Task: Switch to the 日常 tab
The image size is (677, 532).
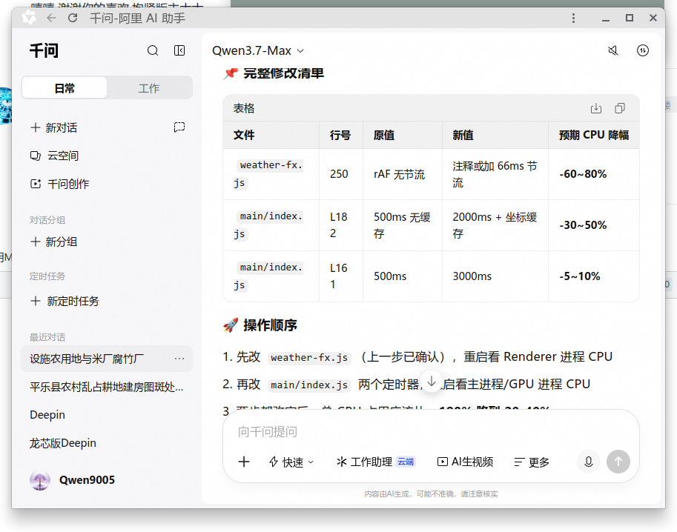Action: tap(65, 88)
